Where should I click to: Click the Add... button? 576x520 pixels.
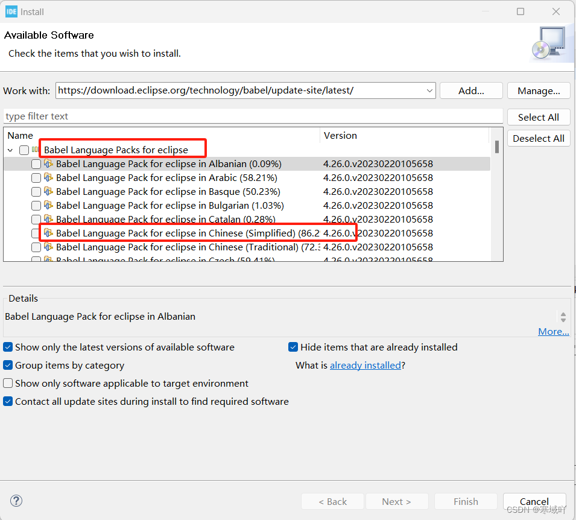pos(471,90)
